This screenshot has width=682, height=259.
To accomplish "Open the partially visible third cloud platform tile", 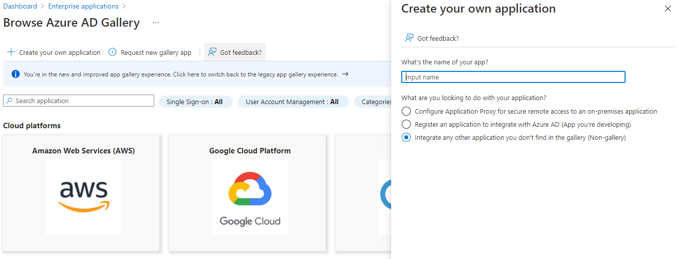I will (363, 193).
